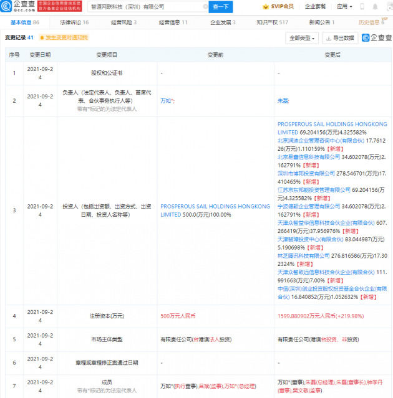Click the 变更项目 column header
393x398 pixels.
coord(107,55)
